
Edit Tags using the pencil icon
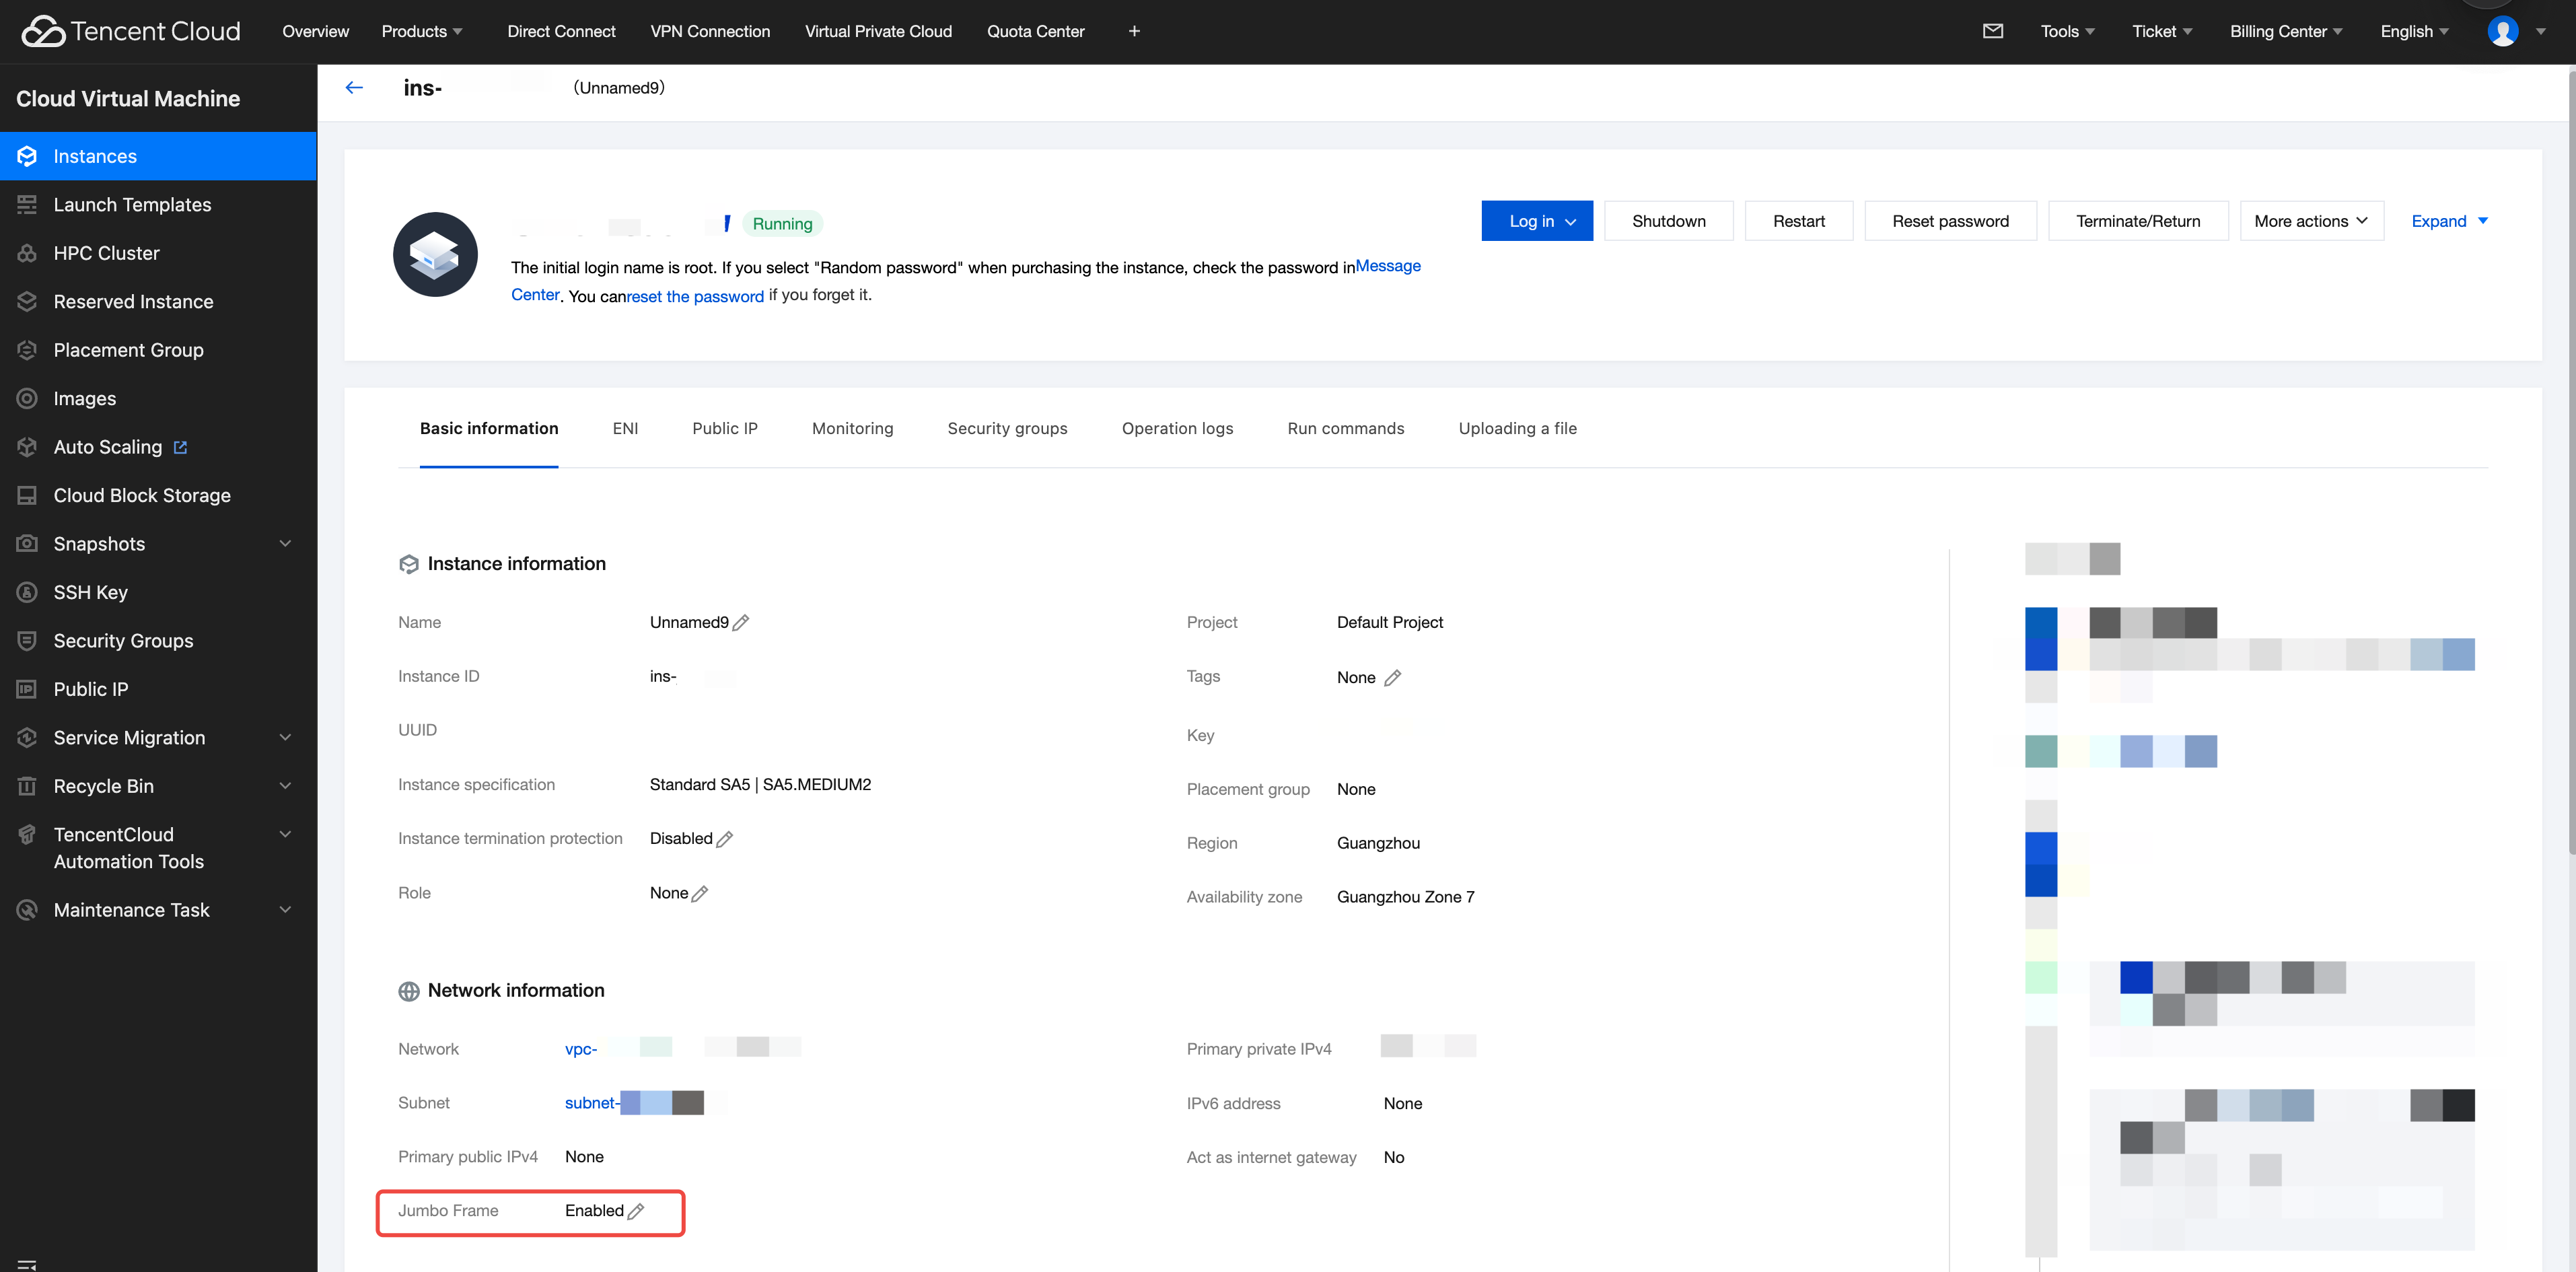pos(1392,678)
